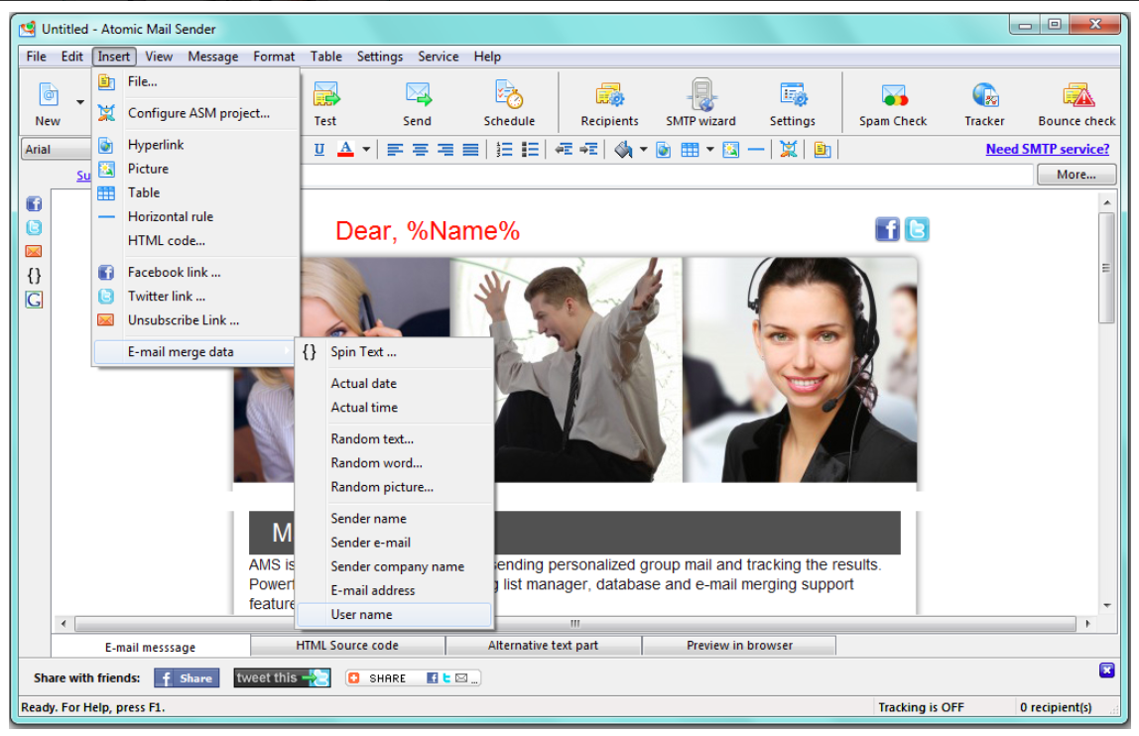The width and height of the screenshot is (1139, 736).
Task: Insert a table using the toolbar icon
Action: pyautogui.click(x=692, y=149)
